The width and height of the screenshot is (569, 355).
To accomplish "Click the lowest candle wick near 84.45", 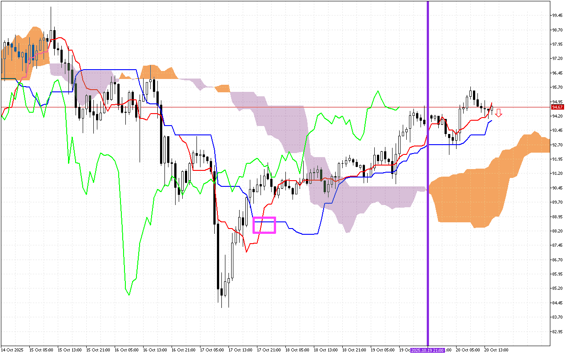I will tap(221, 306).
